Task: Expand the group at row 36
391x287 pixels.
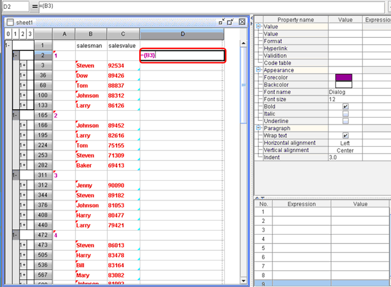Action: pos(23,75)
